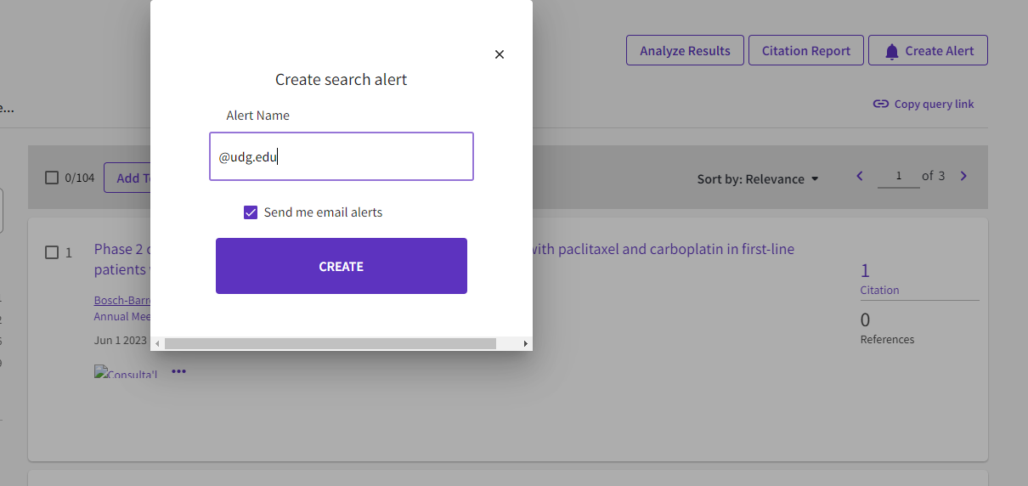The image size is (1028, 486).
Task: Click the chain link icon beside Copy query link
Action: coord(881,105)
